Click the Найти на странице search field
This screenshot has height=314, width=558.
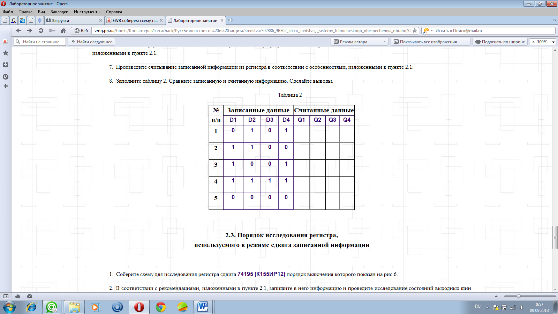click(40, 42)
